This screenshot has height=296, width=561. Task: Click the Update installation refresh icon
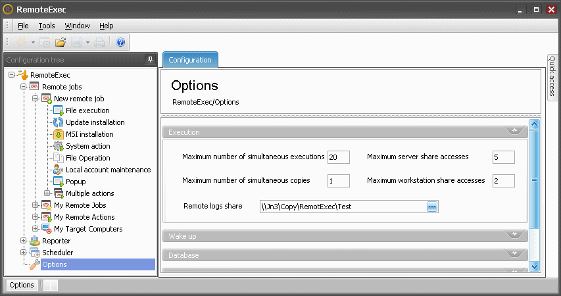59,122
